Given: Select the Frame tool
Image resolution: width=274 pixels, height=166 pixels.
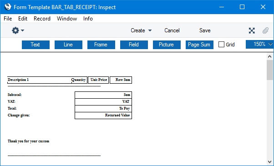Looking at the screenshot, I should point(101,45).
